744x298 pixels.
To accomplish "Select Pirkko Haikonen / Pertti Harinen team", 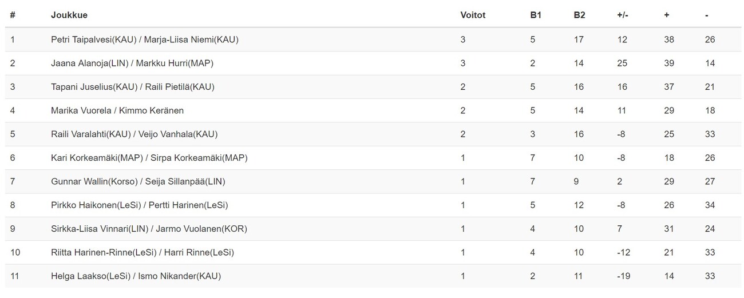I will [x=139, y=205].
